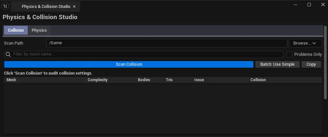Start the Scan Collision button
This screenshot has width=328, height=137.
[x=129, y=64]
